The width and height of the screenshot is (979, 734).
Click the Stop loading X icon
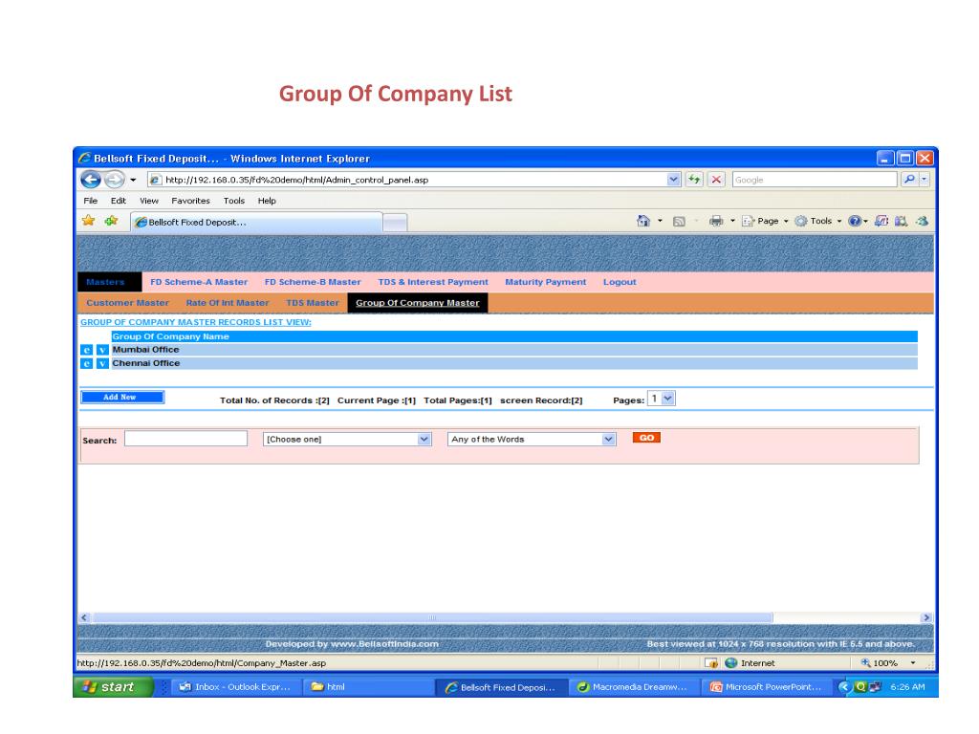pyautogui.click(x=716, y=180)
